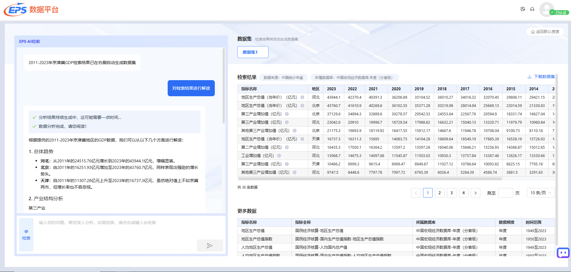Click the 数据来源：中国统计年鉴 tag
571x272 pixels.
click(x=283, y=77)
